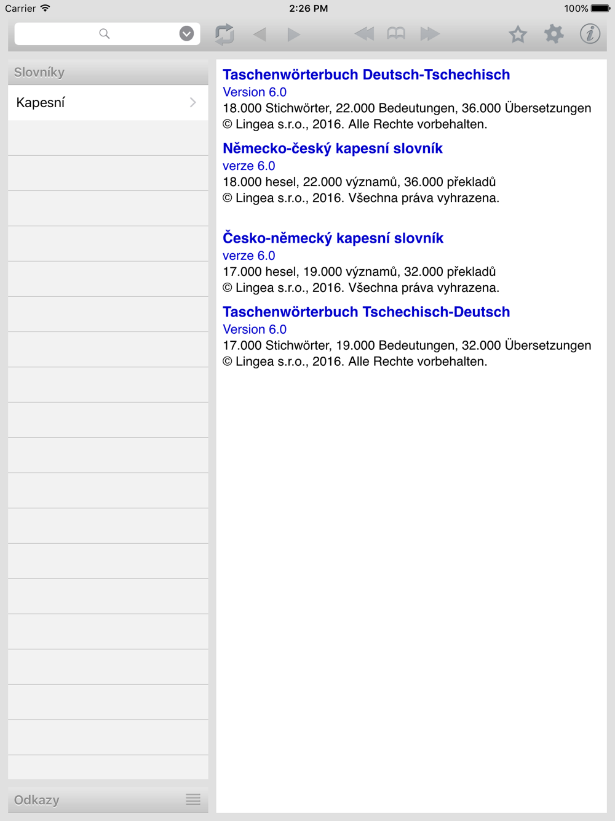
Task: Jump to next entry with double-right arrows
Action: click(430, 34)
